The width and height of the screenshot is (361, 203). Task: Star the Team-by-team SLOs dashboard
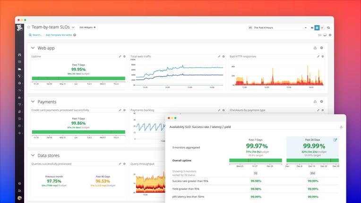pos(29,27)
